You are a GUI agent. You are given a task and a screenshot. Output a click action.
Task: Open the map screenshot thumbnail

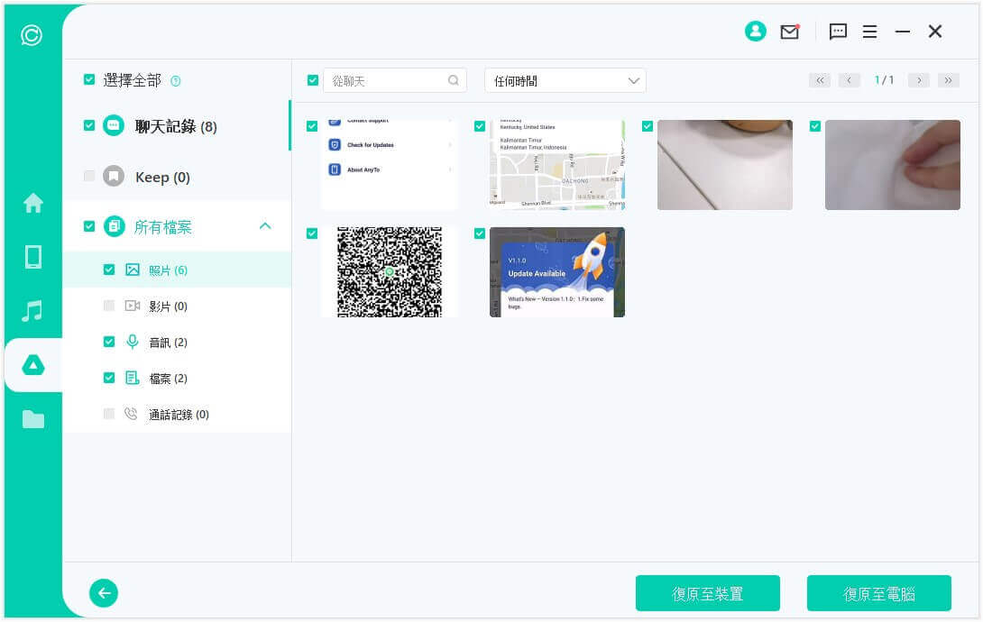tap(557, 165)
